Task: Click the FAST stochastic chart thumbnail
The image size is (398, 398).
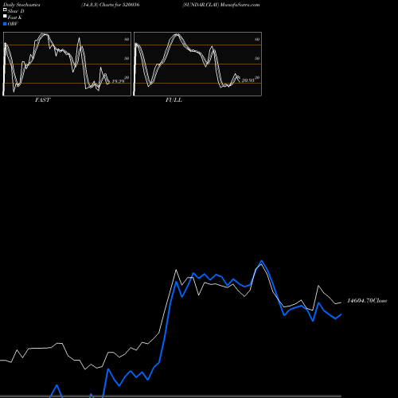Action: point(67,64)
